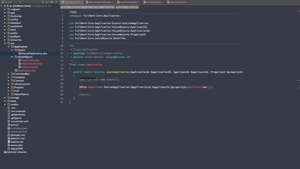Collapse the src folder arrow
The height and width of the screenshot is (169, 300).
click(5, 43)
